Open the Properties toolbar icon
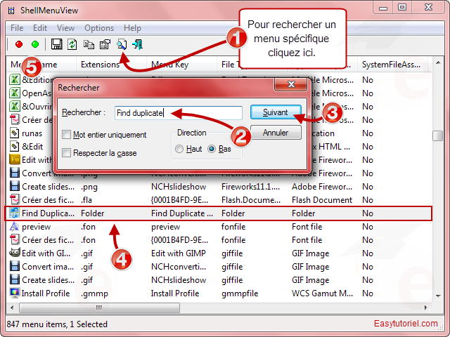 [105, 44]
